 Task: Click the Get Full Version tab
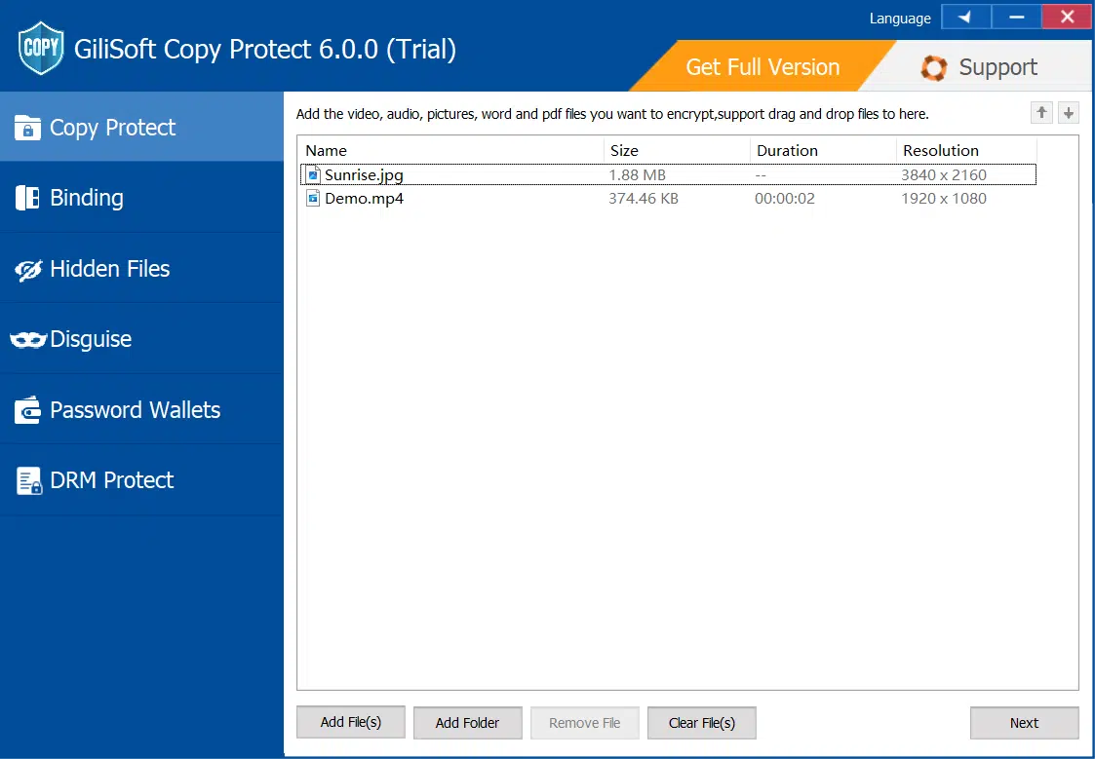coord(763,67)
